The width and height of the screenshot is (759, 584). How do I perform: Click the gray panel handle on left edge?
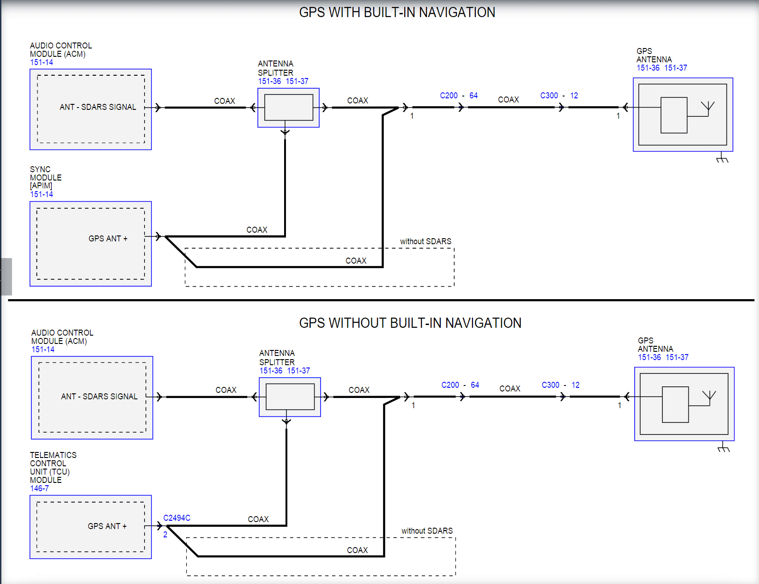pos(6,277)
